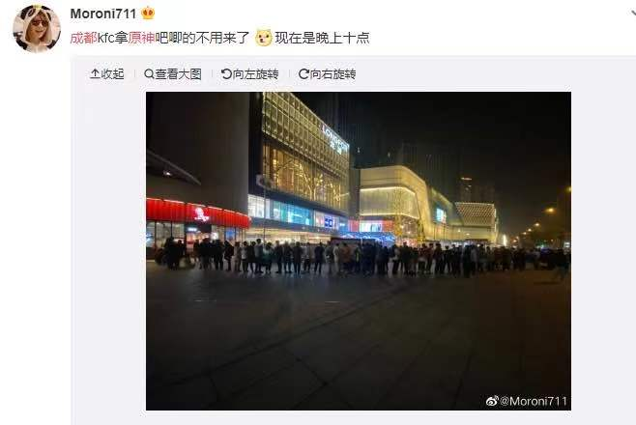The height and width of the screenshot is (425, 636).
Task: Click the clockwise rotate arrow icon
Action: coord(304,73)
